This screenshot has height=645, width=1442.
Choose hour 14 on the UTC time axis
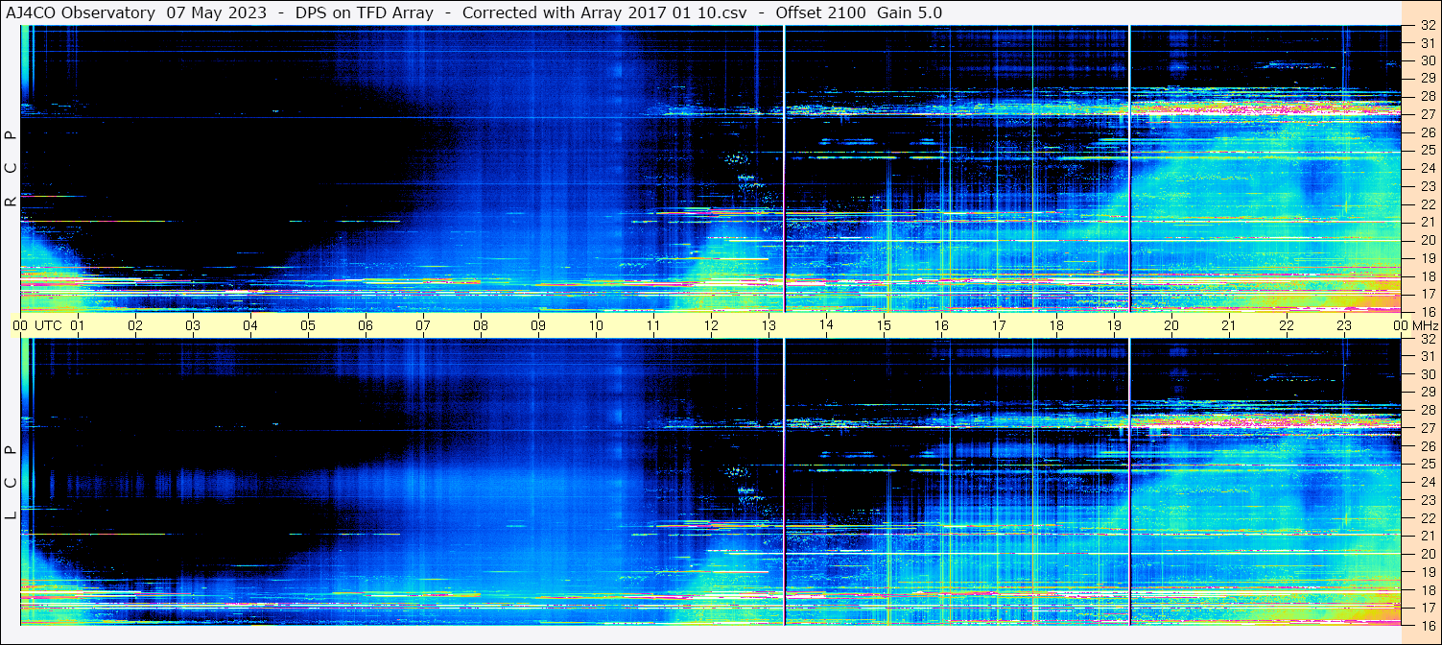pos(826,325)
